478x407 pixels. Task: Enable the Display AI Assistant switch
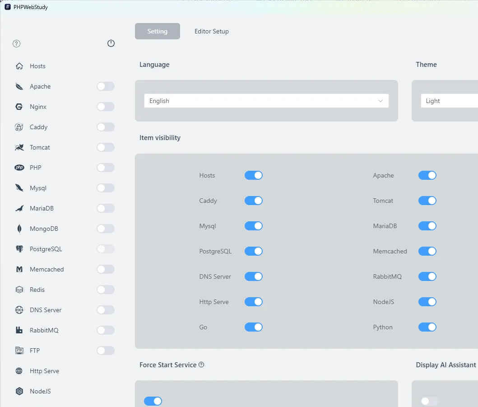[x=429, y=401]
